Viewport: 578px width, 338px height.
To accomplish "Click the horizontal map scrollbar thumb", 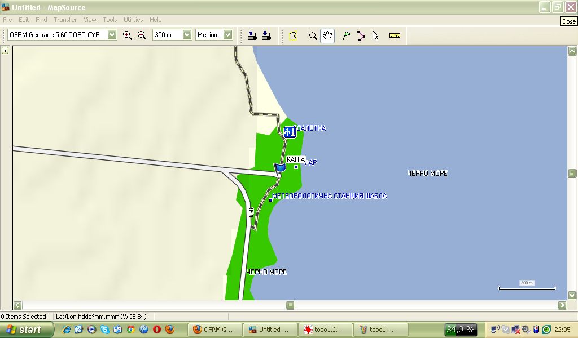I will (290, 305).
